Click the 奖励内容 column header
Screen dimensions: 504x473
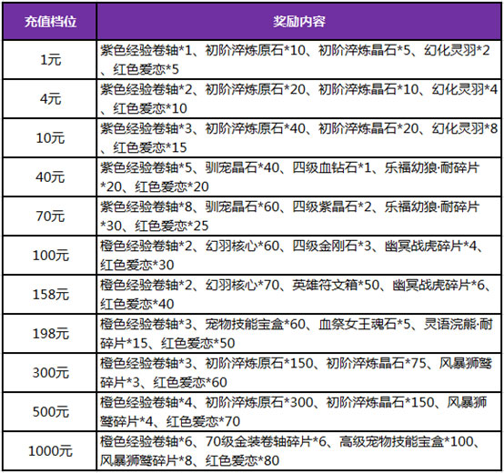pyautogui.click(x=299, y=22)
